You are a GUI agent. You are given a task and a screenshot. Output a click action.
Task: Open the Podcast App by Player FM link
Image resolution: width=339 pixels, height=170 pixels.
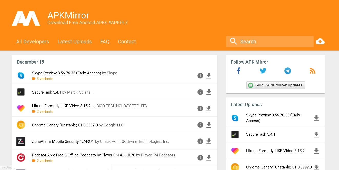click(x=84, y=155)
